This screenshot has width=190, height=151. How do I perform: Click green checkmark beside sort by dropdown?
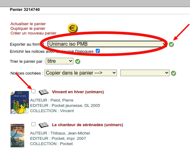[x=78, y=61]
